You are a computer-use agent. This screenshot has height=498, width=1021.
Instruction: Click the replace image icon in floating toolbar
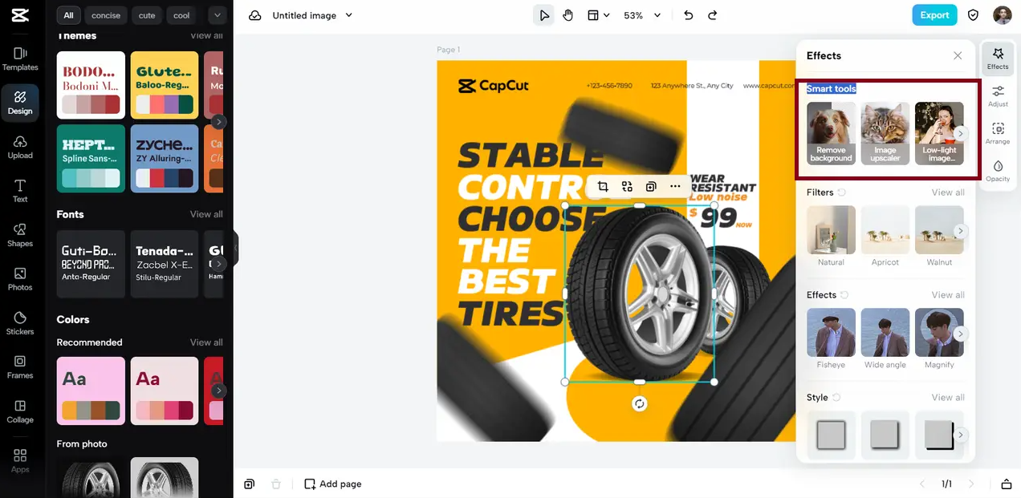click(627, 186)
